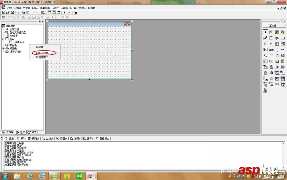The height and width of the screenshot is (180, 287).
Task: Click the output panel scroll-up arrow
Action: coord(284,143)
